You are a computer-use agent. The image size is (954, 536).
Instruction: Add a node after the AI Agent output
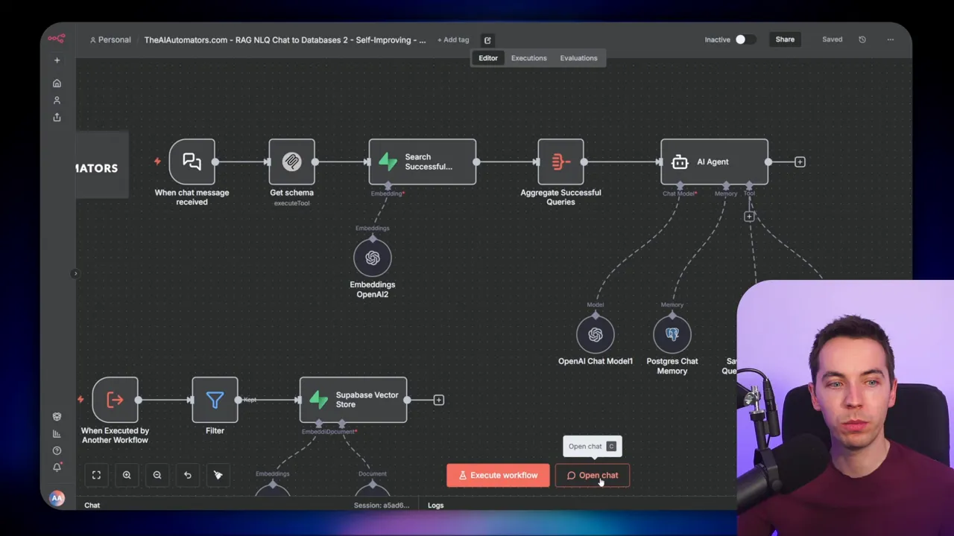coord(800,162)
